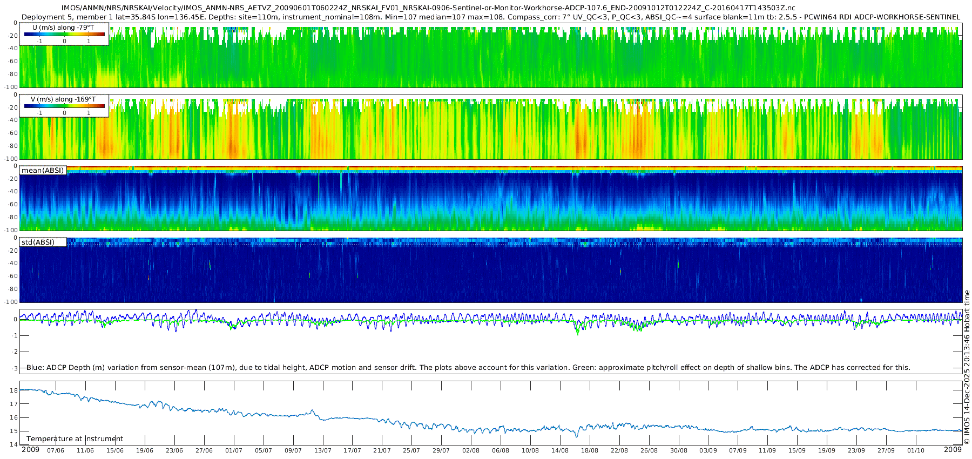Click the 'Temperature at instrument' label
Viewport: 972px width, 459px height.
(75, 439)
